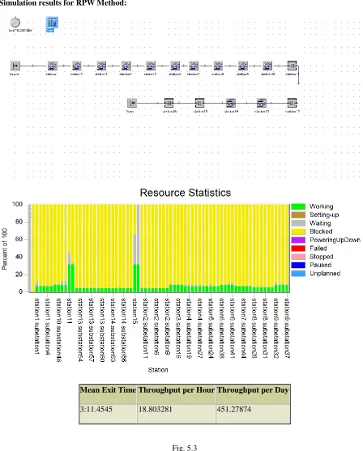Open station9 in the model
The image size is (363, 451).
pos(243,66)
